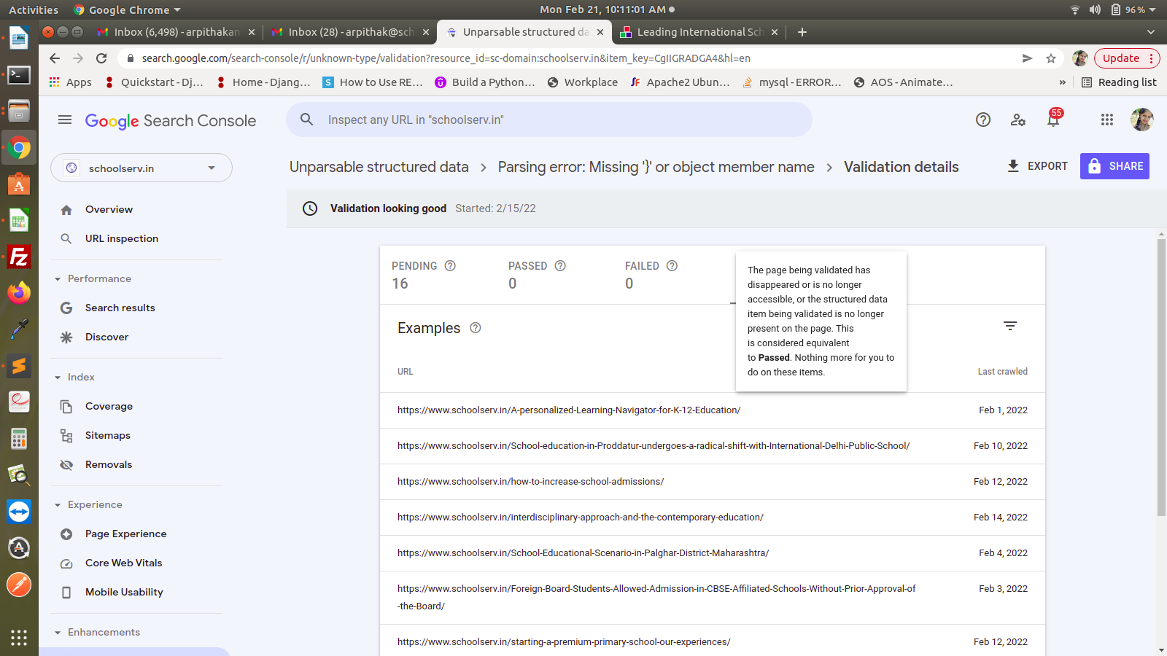Click the search magnifier icon
Screen dimensions: 1167x656
point(307,120)
